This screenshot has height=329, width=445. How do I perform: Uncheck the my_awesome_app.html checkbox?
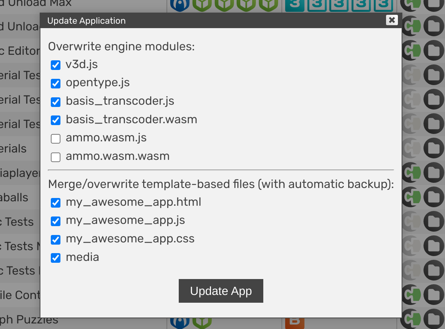point(56,203)
